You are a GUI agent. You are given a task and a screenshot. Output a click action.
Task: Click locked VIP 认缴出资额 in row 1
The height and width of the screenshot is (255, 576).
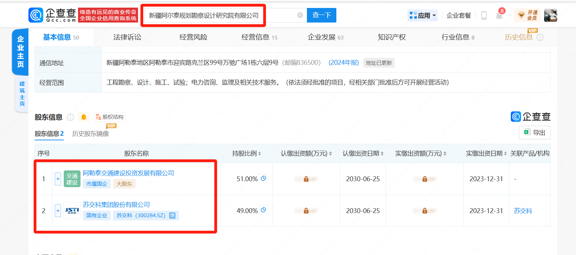306,179
